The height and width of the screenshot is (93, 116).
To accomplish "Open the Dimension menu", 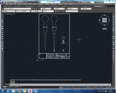I will click(41, 4).
